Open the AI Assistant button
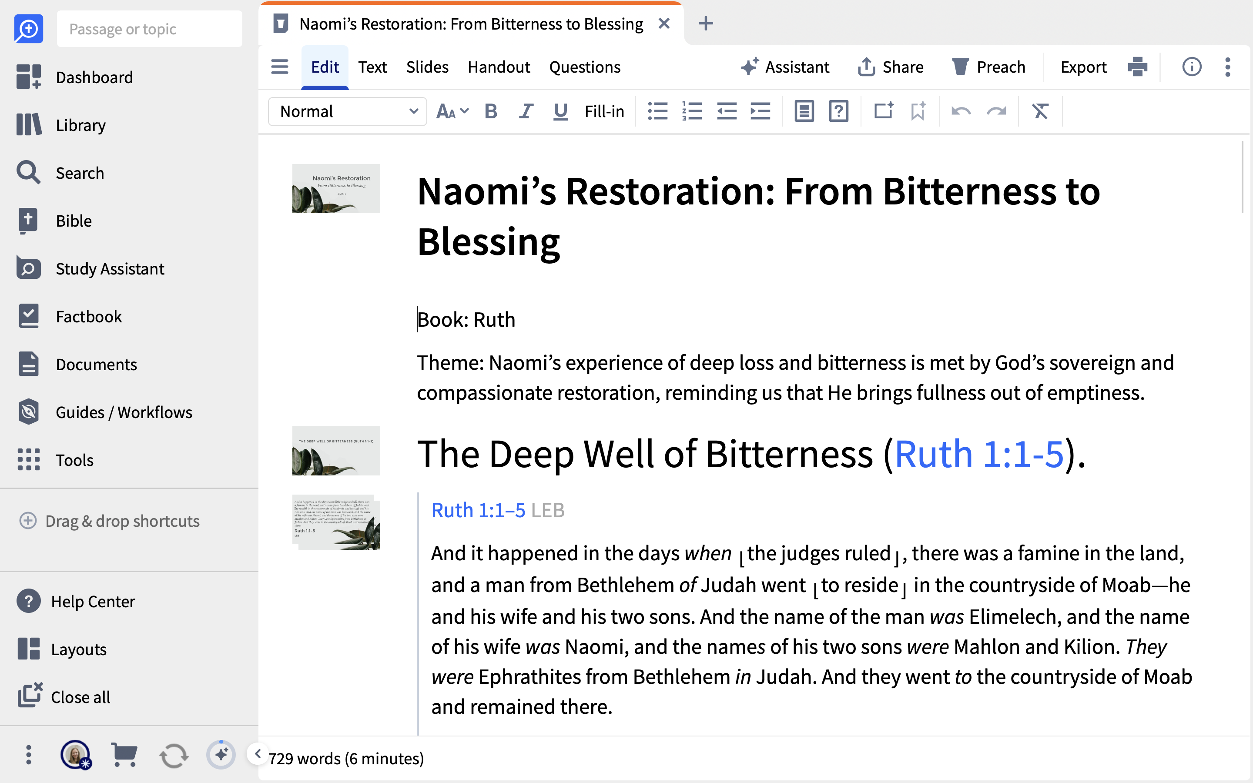Screen dimensions: 1253x783 pyautogui.click(x=785, y=67)
